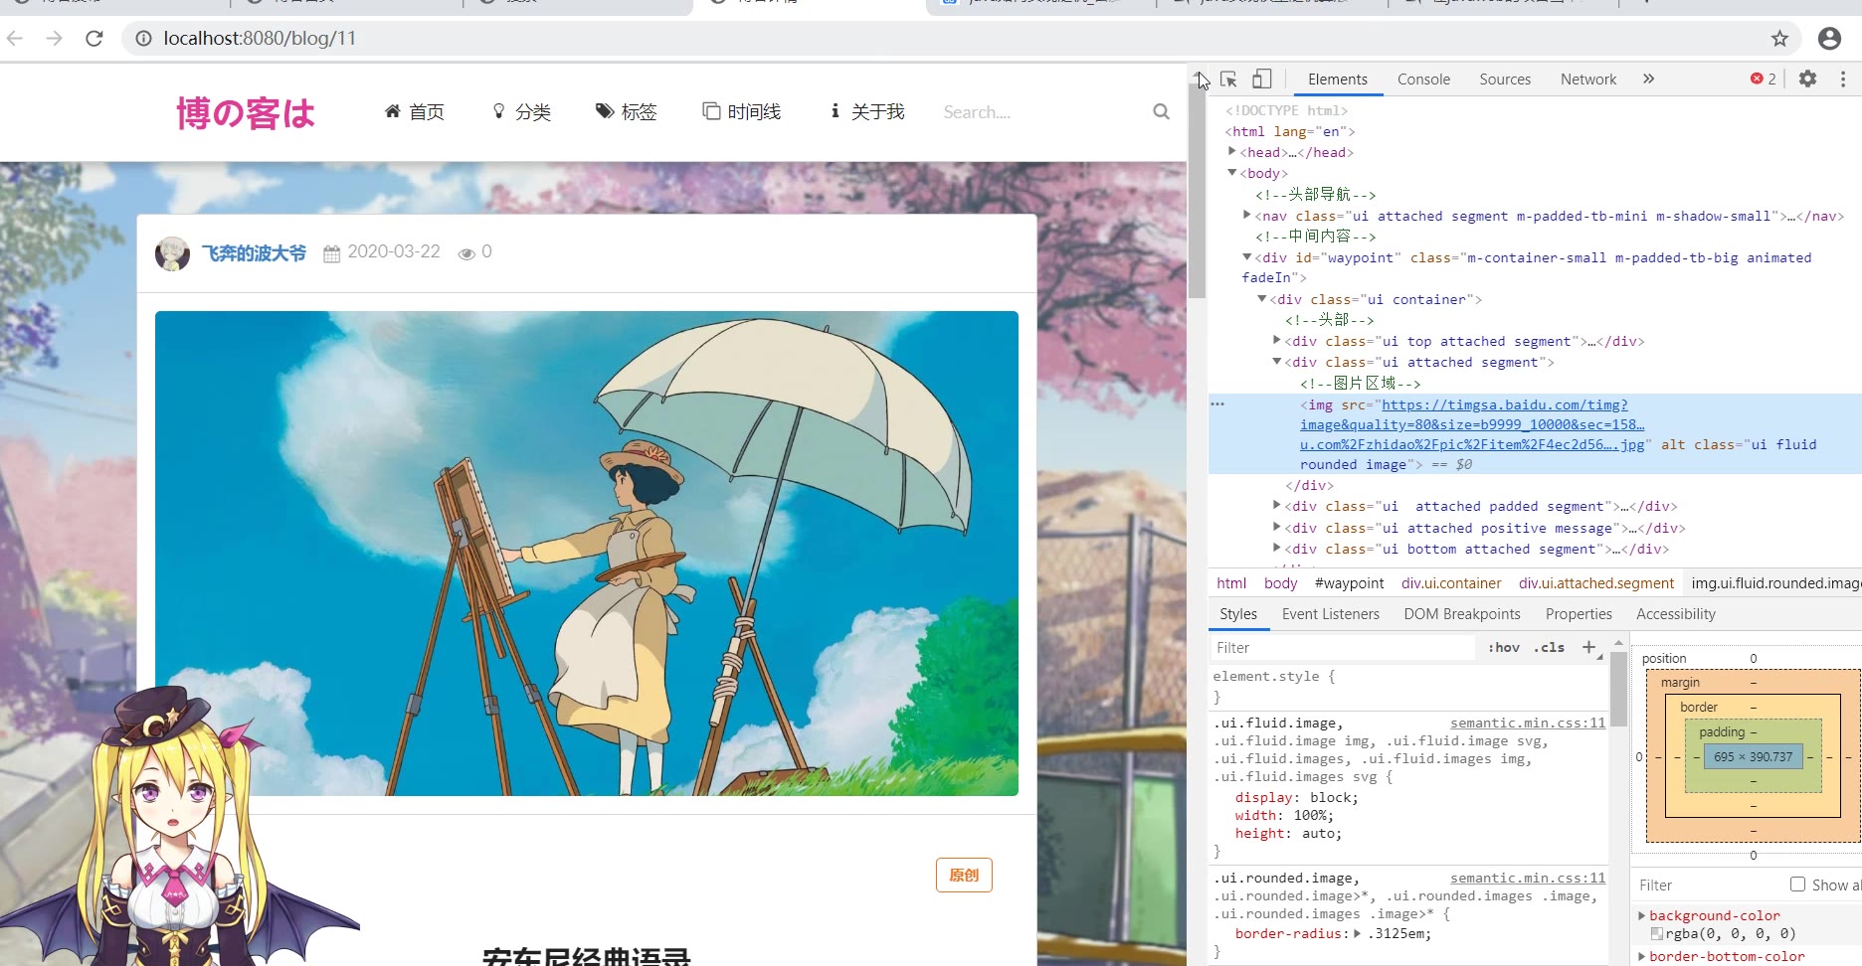Open semantic.min.css link for rounded image rule
The width and height of the screenshot is (1862, 966).
[x=1528, y=878]
